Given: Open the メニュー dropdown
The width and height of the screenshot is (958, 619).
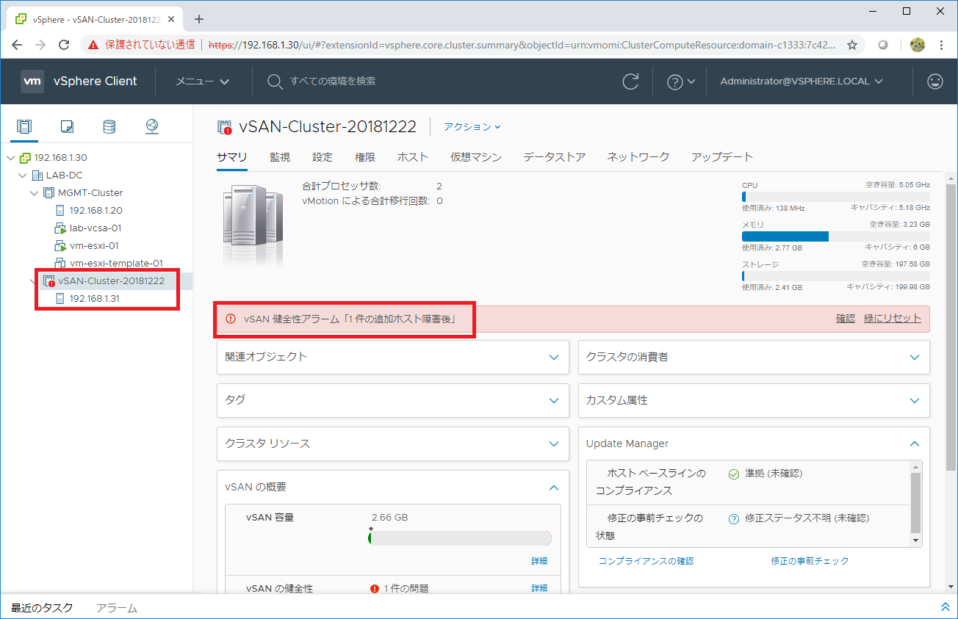Looking at the screenshot, I should pos(202,82).
